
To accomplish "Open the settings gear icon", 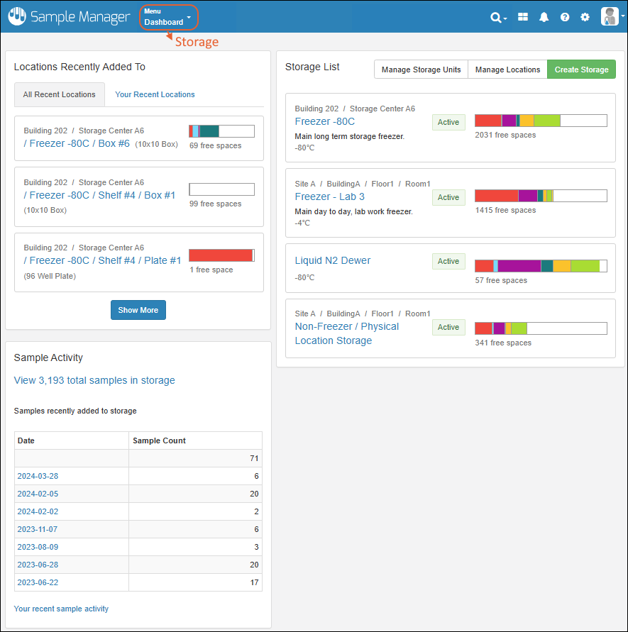I will pos(585,17).
